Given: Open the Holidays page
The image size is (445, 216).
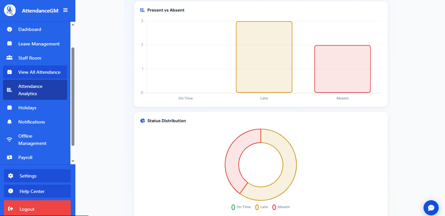Looking at the screenshot, I should [35, 107].
